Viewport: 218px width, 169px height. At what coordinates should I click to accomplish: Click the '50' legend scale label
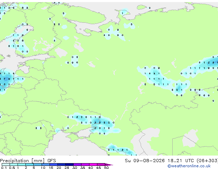coord(106,168)
